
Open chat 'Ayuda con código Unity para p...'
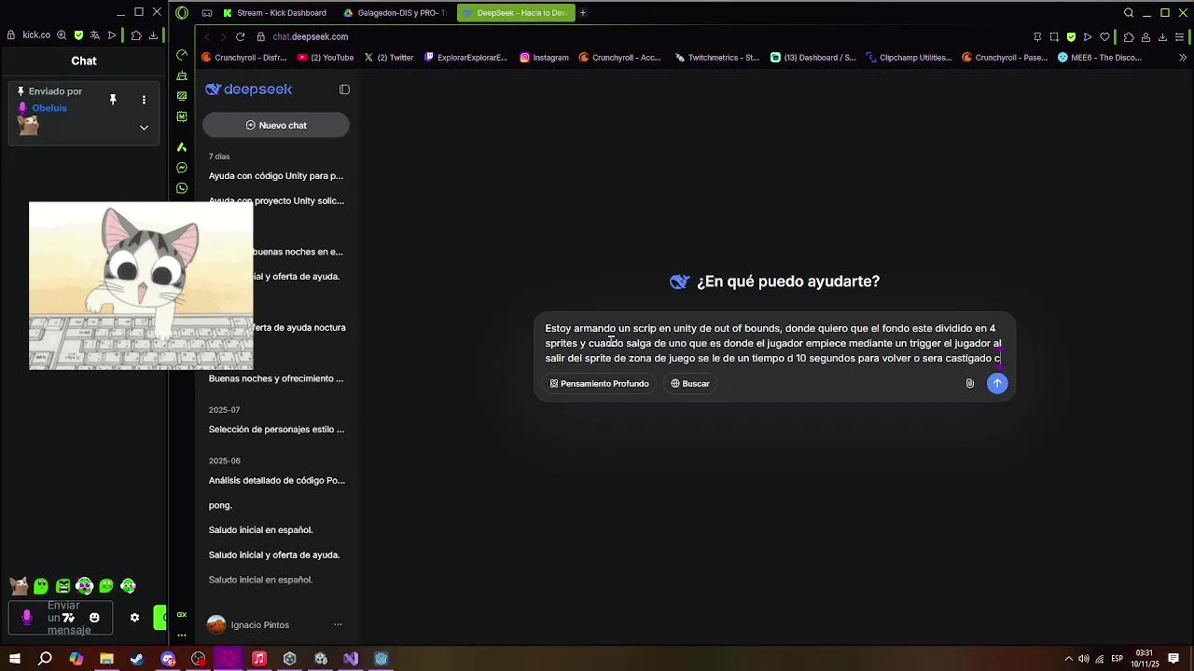click(x=276, y=175)
